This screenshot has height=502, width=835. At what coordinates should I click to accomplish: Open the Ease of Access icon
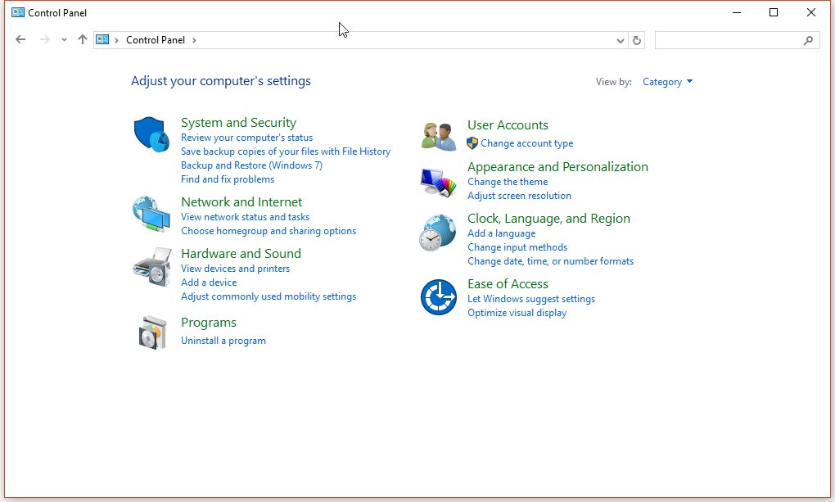(439, 296)
